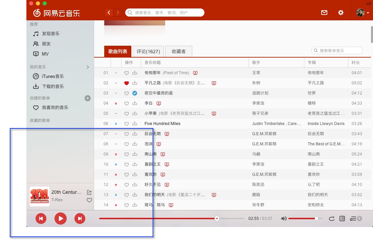Focus the 搜索歌单音乐 search field
This screenshot has height=249, width=373.
tap(337, 50)
